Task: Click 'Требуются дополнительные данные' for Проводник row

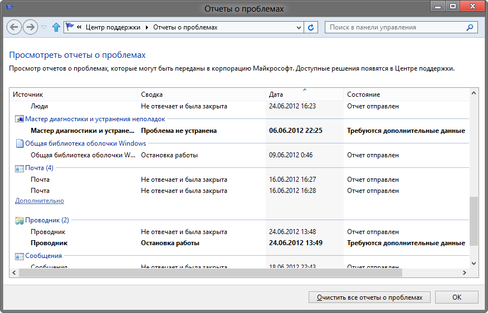Action: coord(406,243)
